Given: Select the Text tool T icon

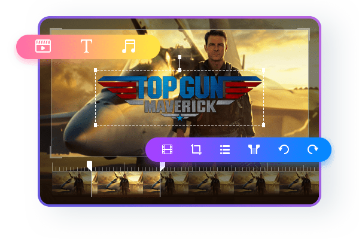Looking at the screenshot, I should coord(86,46).
